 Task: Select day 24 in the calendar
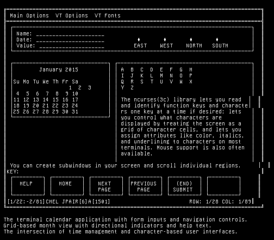(x=75, y=106)
